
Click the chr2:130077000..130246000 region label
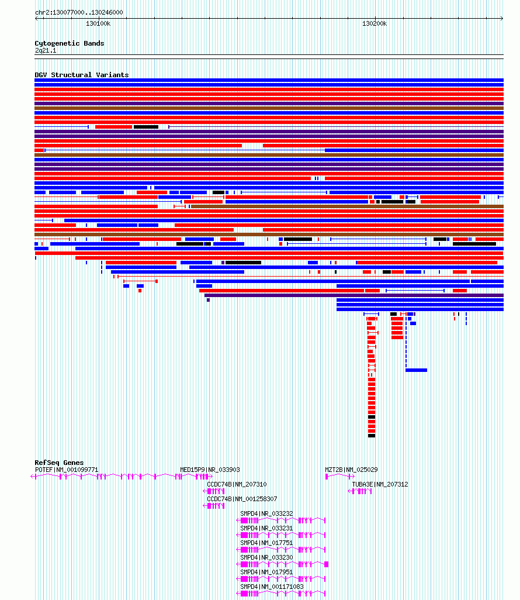[79, 12]
